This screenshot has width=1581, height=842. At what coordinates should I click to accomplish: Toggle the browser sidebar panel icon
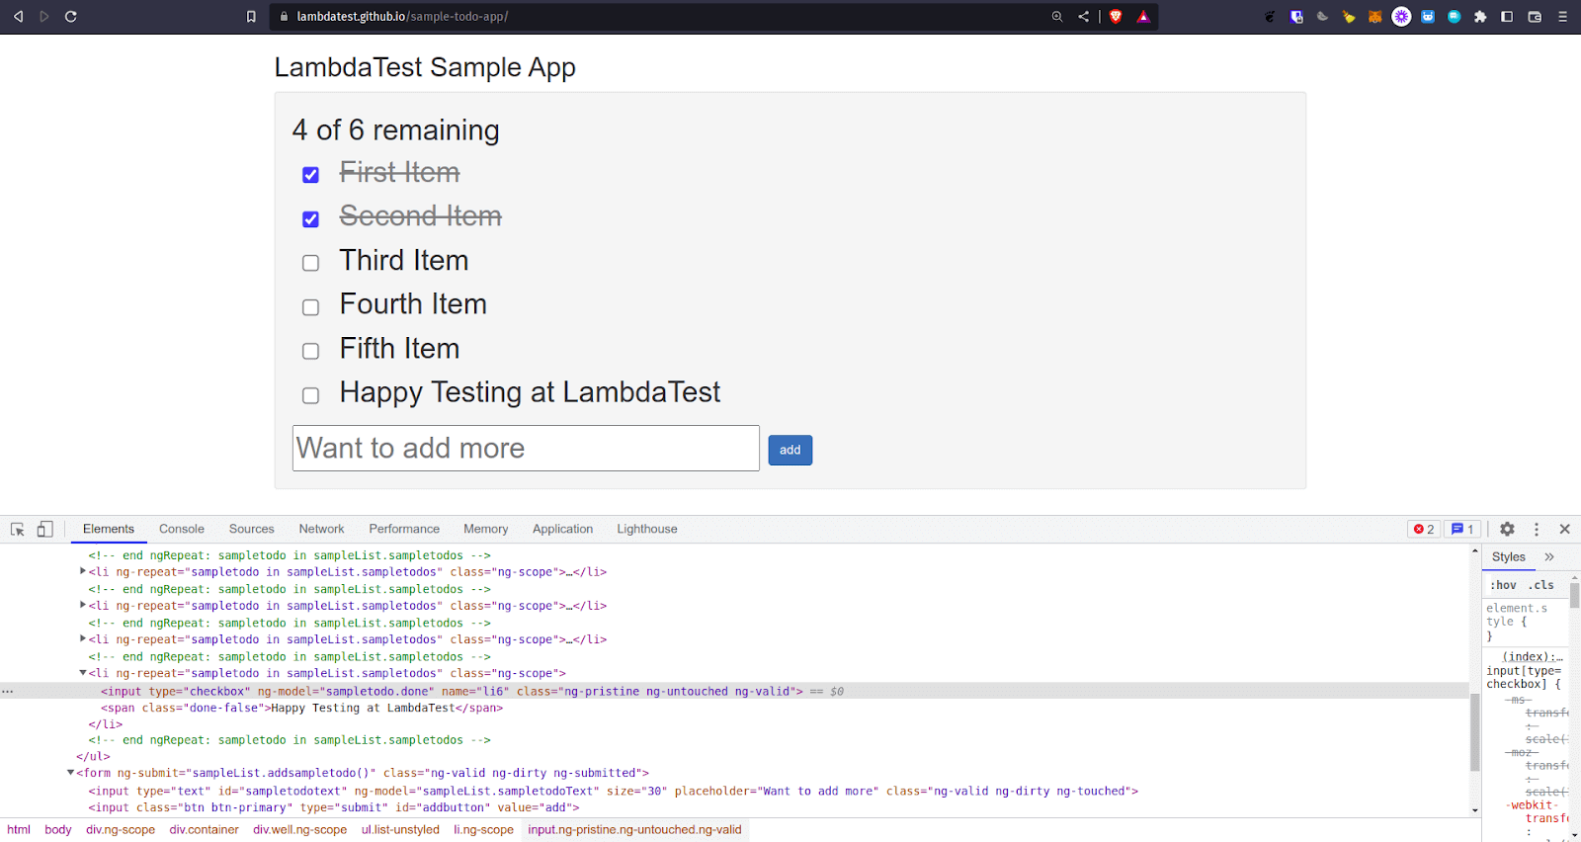(1507, 17)
